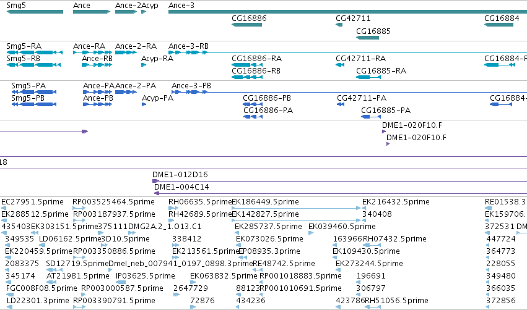Open the "EK186449.5prime" EST label

pos(266,202)
